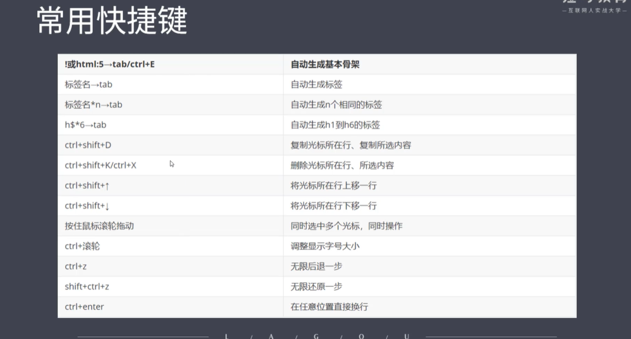This screenshot has width=631, height=339.
Task: Click the cell 标签名*n→tab
Action: (170, 105)
